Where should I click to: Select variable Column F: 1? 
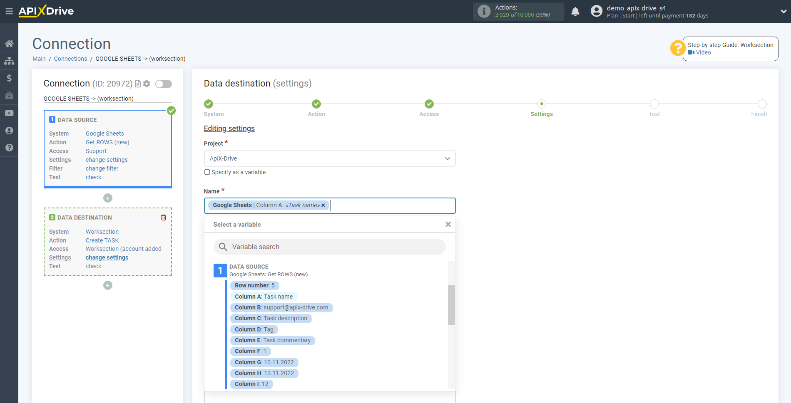[250, 351]
